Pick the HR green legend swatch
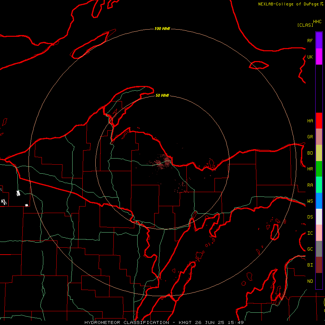Viewport: 325px width, 325px height. click(319, 169)
